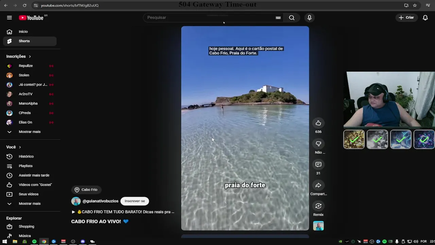Switch to Chrome in the taskbar

44,242
